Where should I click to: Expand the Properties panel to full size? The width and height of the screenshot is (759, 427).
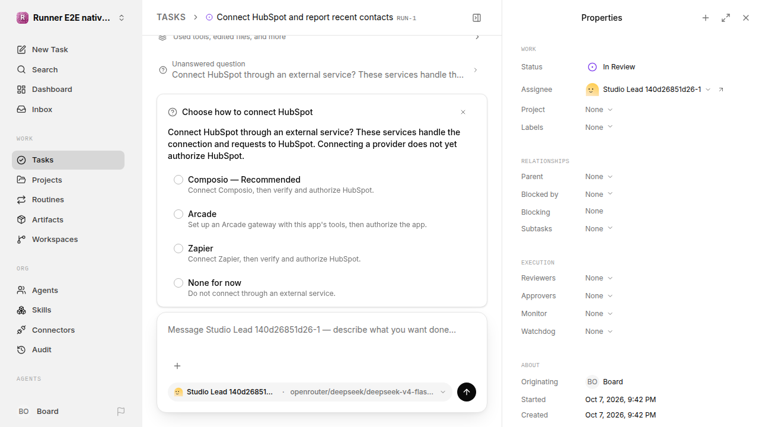click(726, 18)
